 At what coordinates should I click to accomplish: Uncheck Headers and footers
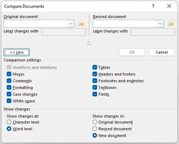coord(95,74)
